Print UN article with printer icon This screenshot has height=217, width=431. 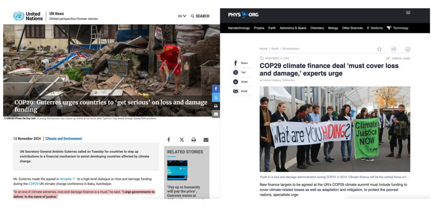tap(194, 140)
